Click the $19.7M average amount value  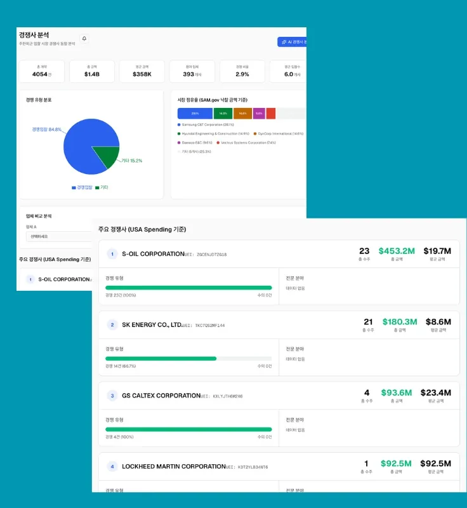click(x=437, y=251)
